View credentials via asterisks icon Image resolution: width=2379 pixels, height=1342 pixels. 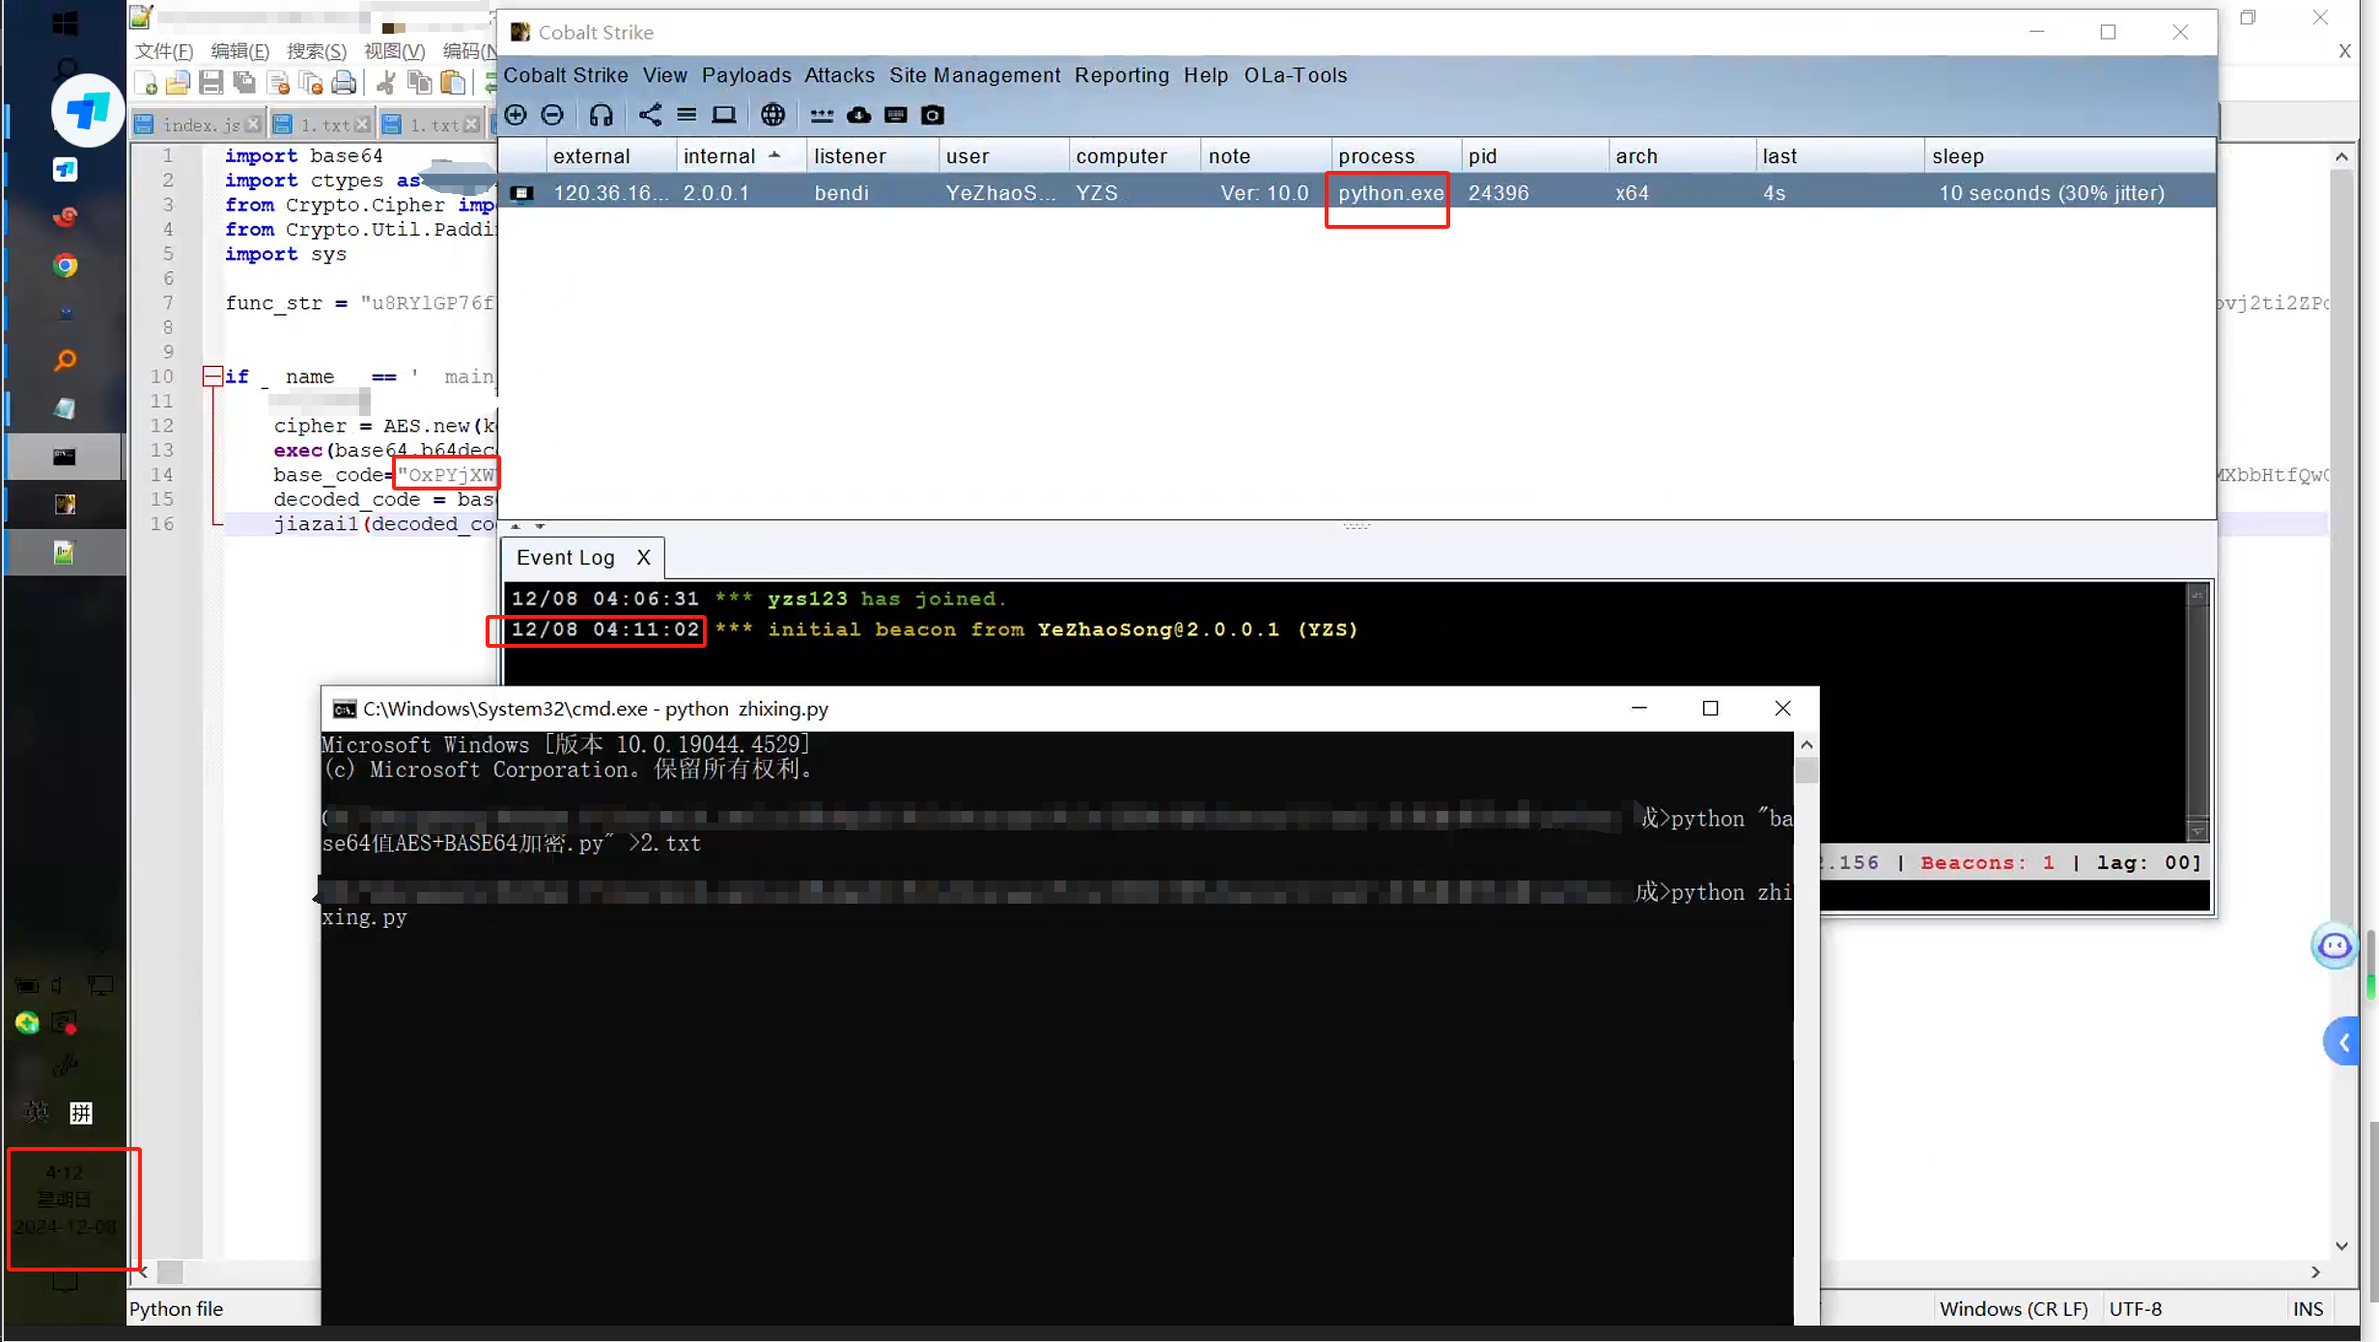point(822,115)
